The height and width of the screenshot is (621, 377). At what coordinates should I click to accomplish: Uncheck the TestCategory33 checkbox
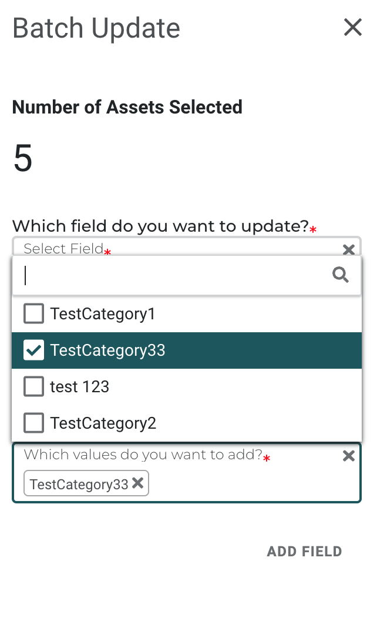tap(33, 350)
